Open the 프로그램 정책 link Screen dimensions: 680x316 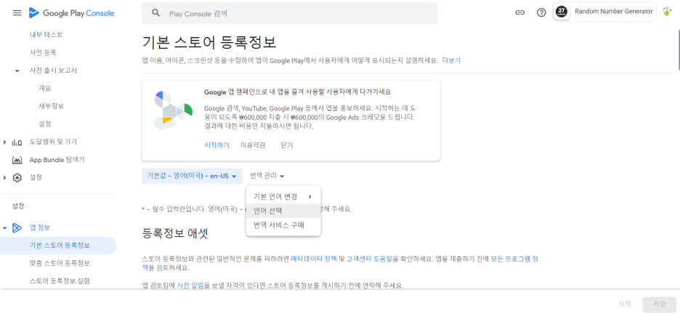[x=522, y=259]
